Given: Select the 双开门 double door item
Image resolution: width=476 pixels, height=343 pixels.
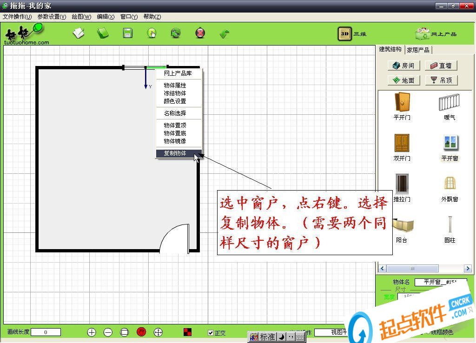Looking at the screenshot, I should click(402, 147).
